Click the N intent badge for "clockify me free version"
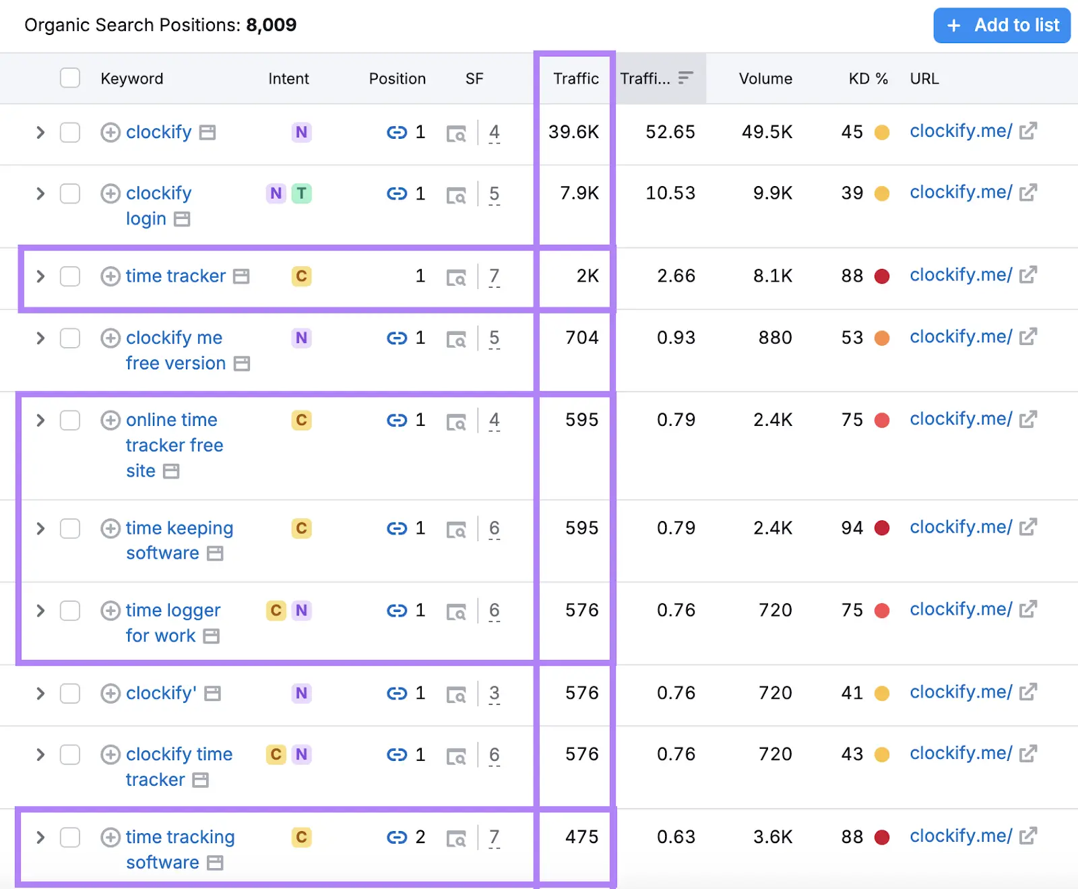 click(301, 338)
